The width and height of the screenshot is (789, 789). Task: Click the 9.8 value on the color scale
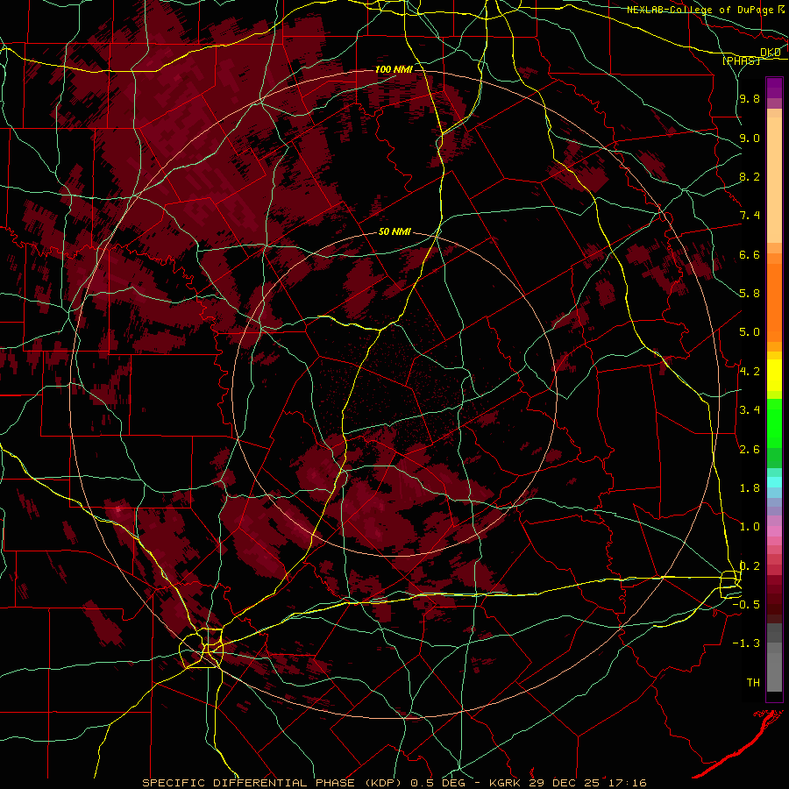click(750, 99)
